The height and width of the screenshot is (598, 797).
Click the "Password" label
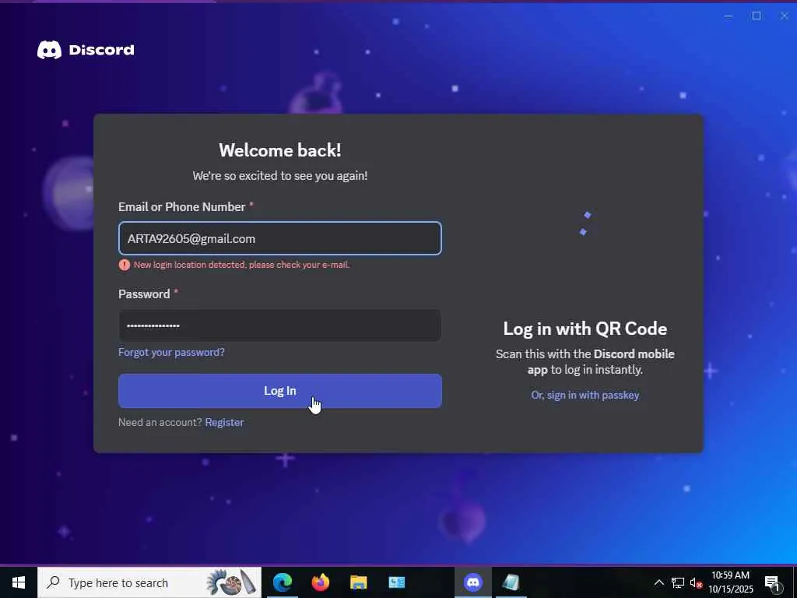point(144,294)
